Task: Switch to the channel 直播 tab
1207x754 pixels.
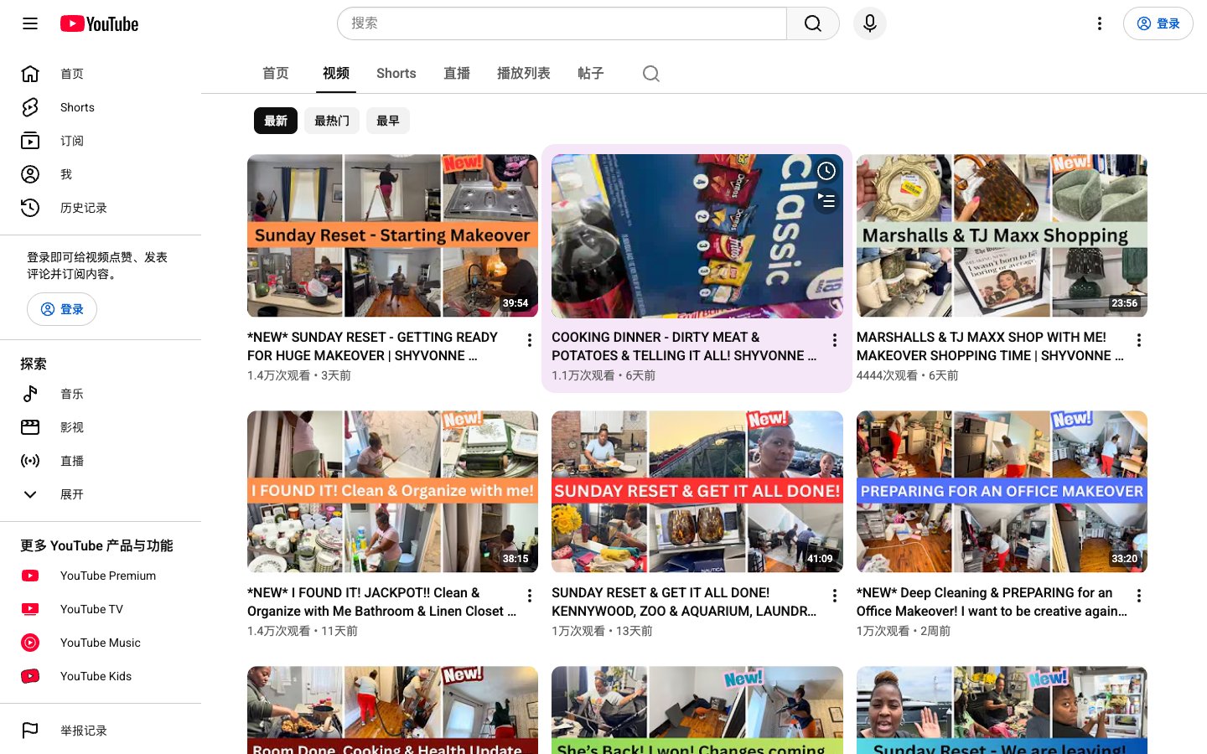Action: coord(457,74)
